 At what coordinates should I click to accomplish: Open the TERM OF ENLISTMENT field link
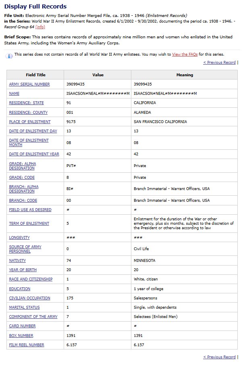pyautogui.click(x=29, y=224)
